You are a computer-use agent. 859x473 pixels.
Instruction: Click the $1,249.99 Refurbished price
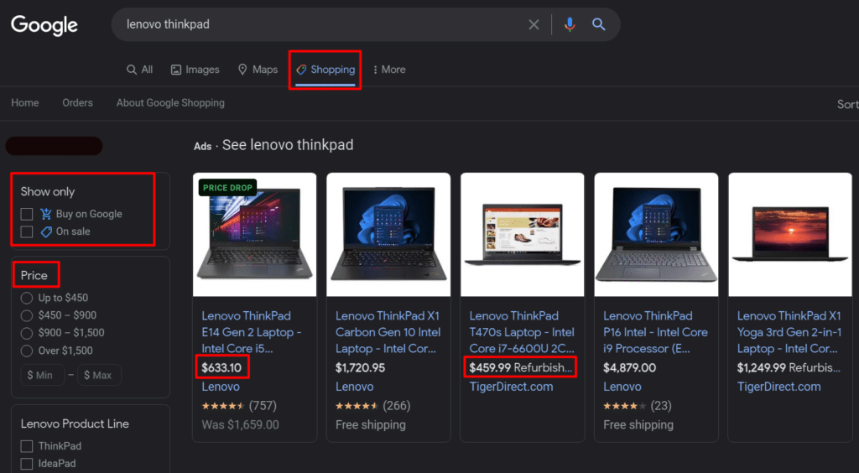[x=789, y=368]
